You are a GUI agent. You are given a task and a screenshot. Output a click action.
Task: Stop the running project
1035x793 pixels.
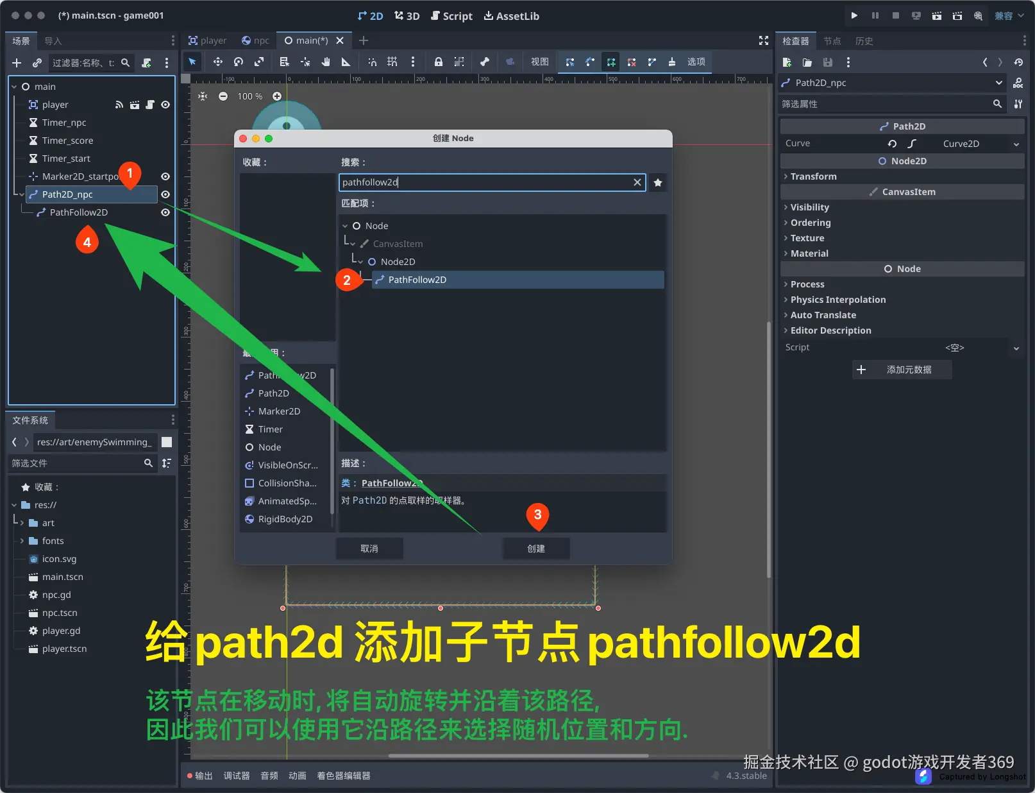pyautogui.click(x=895, y=15)
